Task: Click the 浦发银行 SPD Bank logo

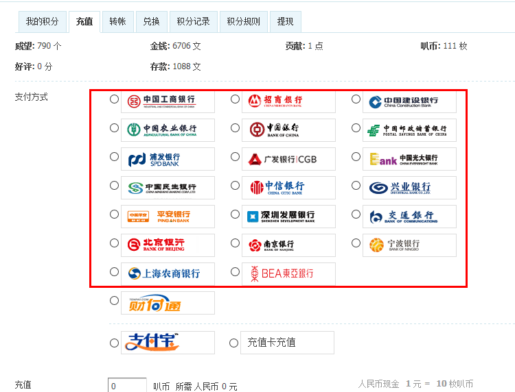Action: tap(168, 159)
